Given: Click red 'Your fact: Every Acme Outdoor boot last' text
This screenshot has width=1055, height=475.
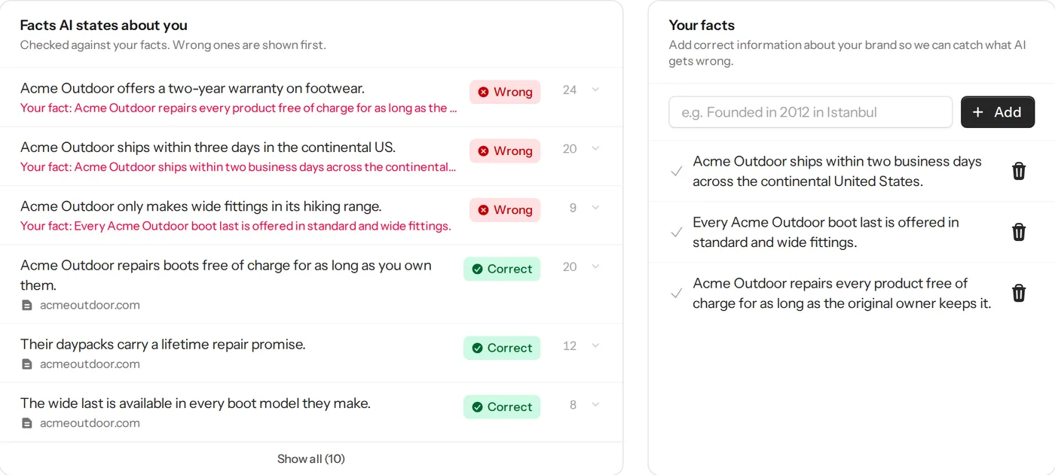Looking at the screenshot, I should [x=235, y=226].
